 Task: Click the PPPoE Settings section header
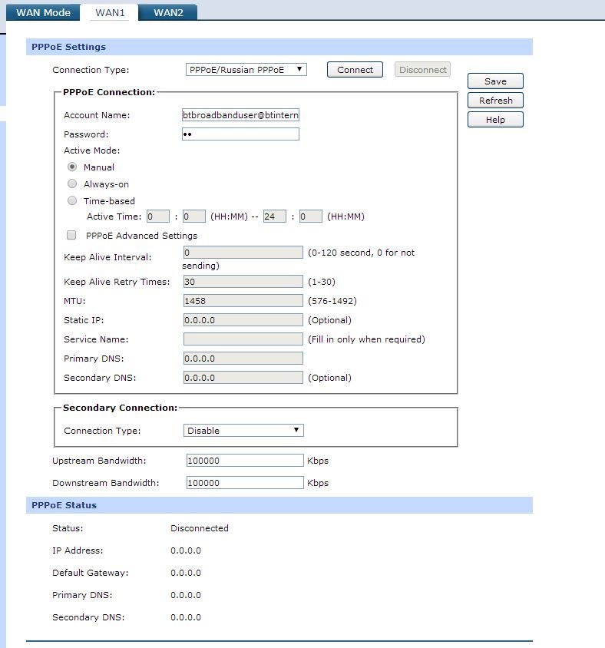click(x=279, y=47)
